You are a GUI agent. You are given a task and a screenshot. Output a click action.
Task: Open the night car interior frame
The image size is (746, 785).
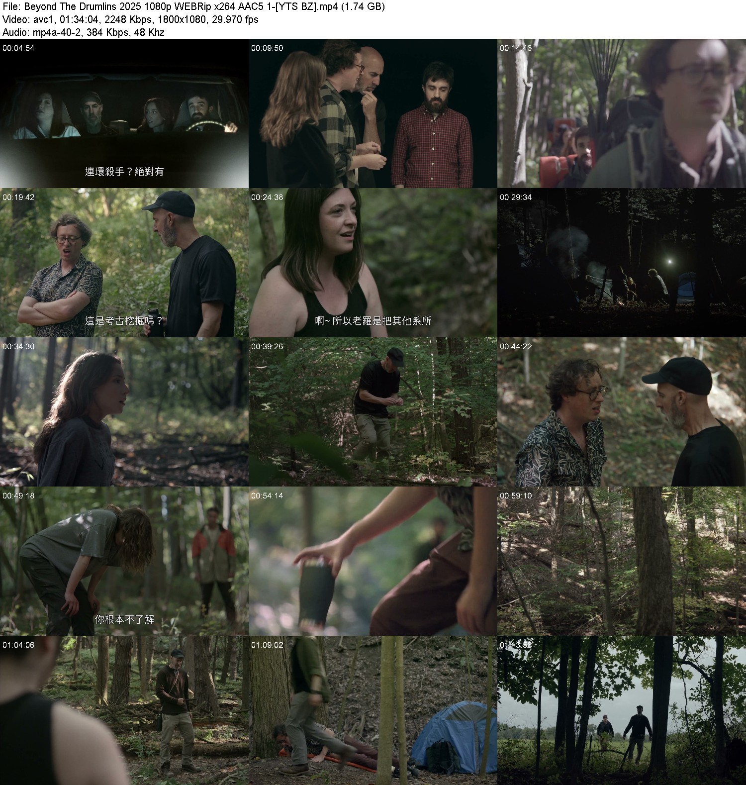(124, 113)
